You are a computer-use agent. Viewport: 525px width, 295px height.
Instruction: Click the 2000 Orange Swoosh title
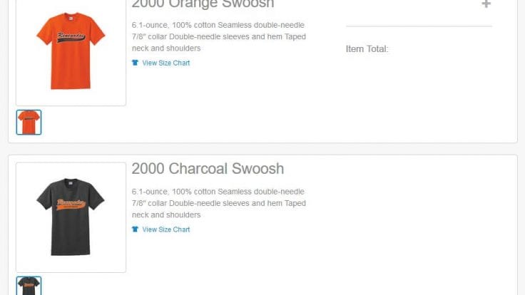coord(203,4)
